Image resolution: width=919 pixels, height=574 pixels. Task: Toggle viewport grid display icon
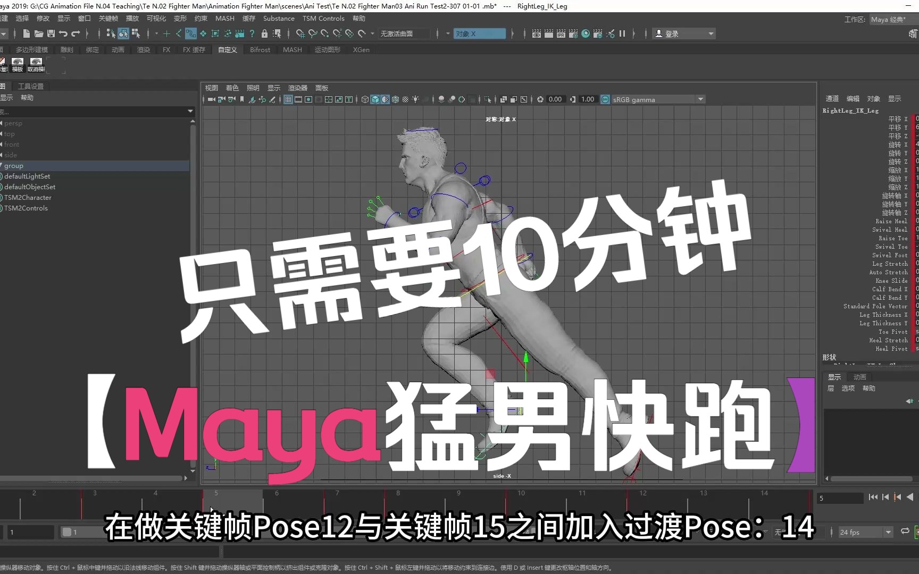click(288, 99)
